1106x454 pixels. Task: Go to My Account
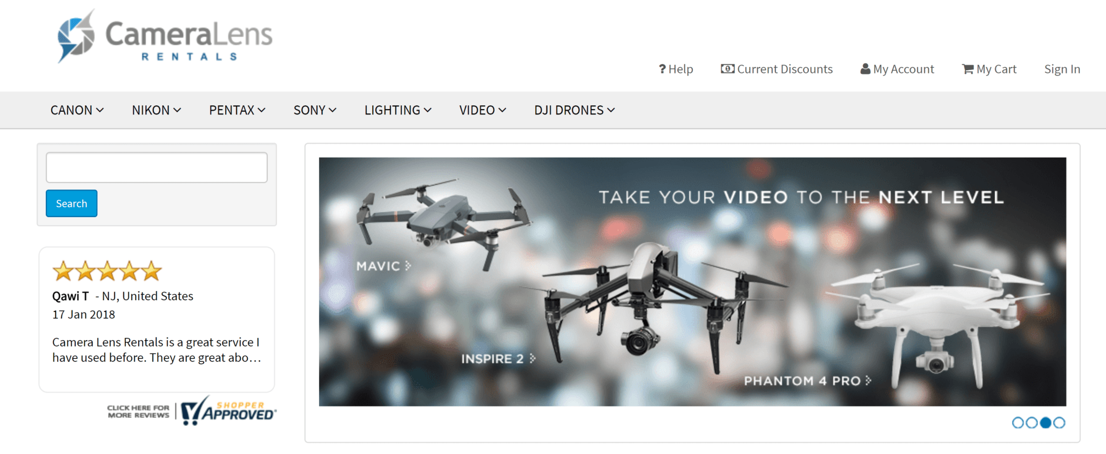coord(897,69)
